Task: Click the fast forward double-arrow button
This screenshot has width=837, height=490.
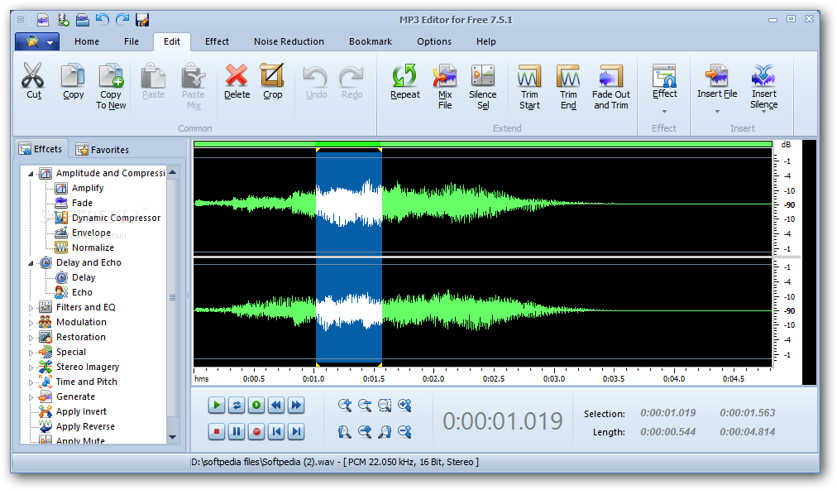Action: coord(296,405)
